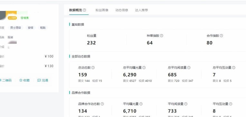Show 种草指数 help tooltip icon
The height and width of the screenshot is (117, 246).
tap(162, 36)
